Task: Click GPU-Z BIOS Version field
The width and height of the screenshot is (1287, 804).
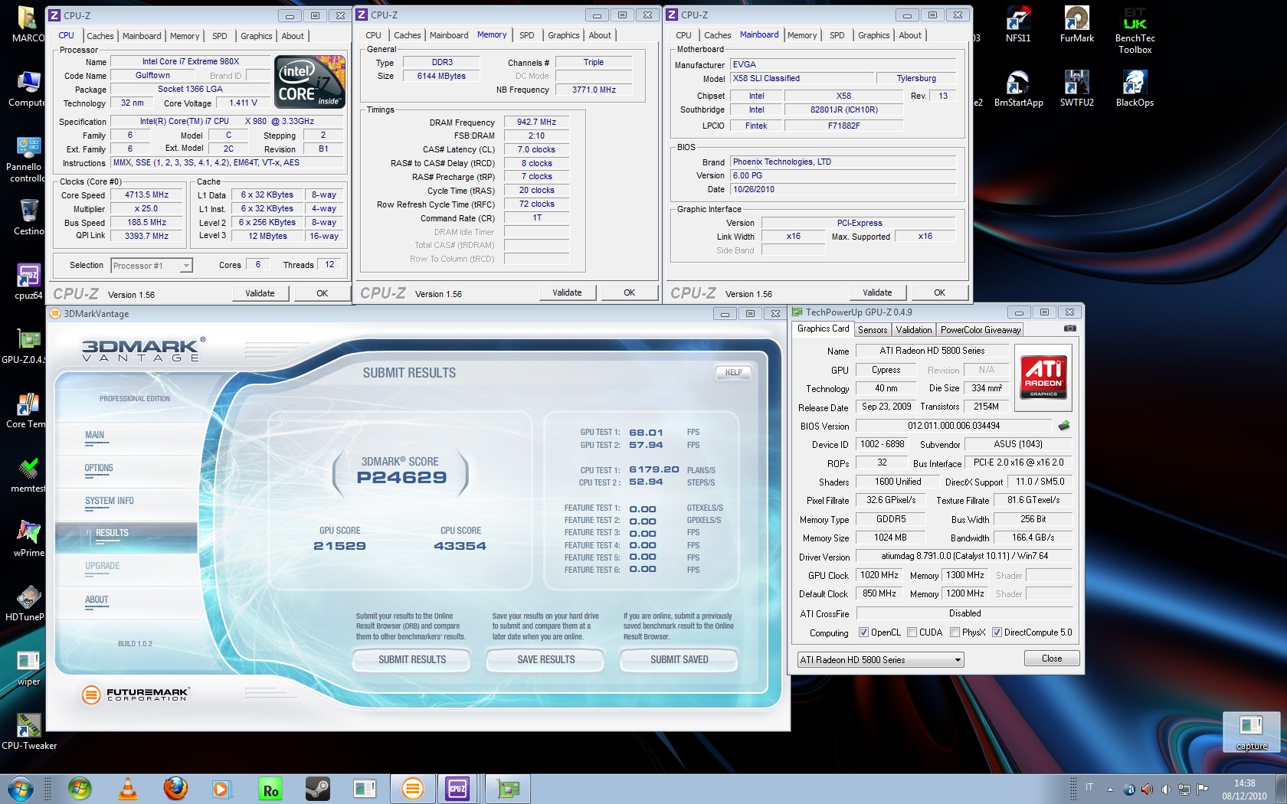Action: pos(954,426)
